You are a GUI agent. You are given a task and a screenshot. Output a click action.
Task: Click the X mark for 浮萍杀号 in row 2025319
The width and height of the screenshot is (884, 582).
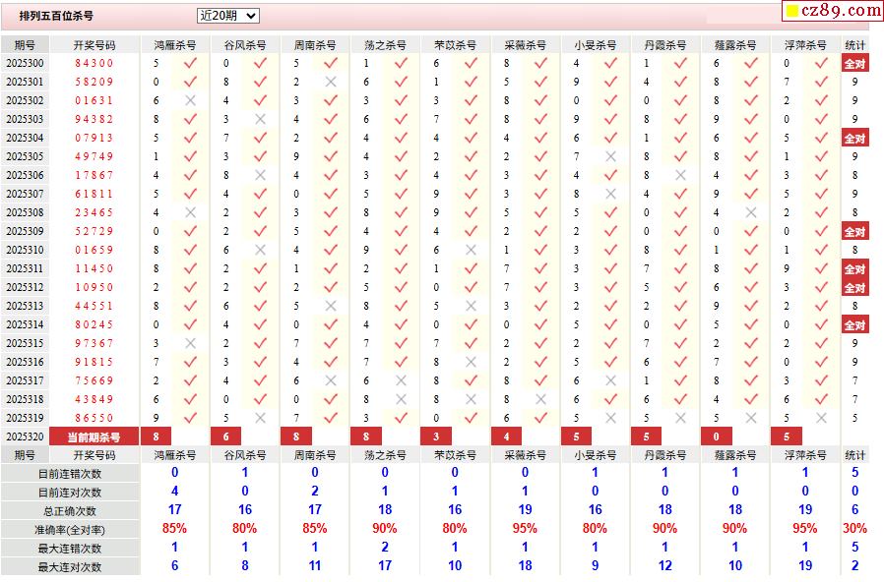[821, 418]
